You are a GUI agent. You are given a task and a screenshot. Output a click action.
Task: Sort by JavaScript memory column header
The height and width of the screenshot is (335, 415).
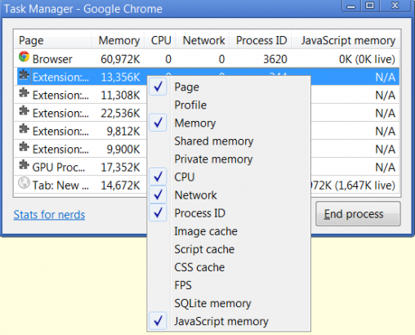tap(346, 40)
